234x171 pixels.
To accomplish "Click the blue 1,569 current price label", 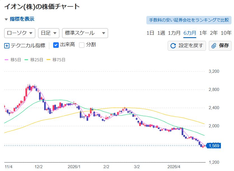I will coord(214,146).
